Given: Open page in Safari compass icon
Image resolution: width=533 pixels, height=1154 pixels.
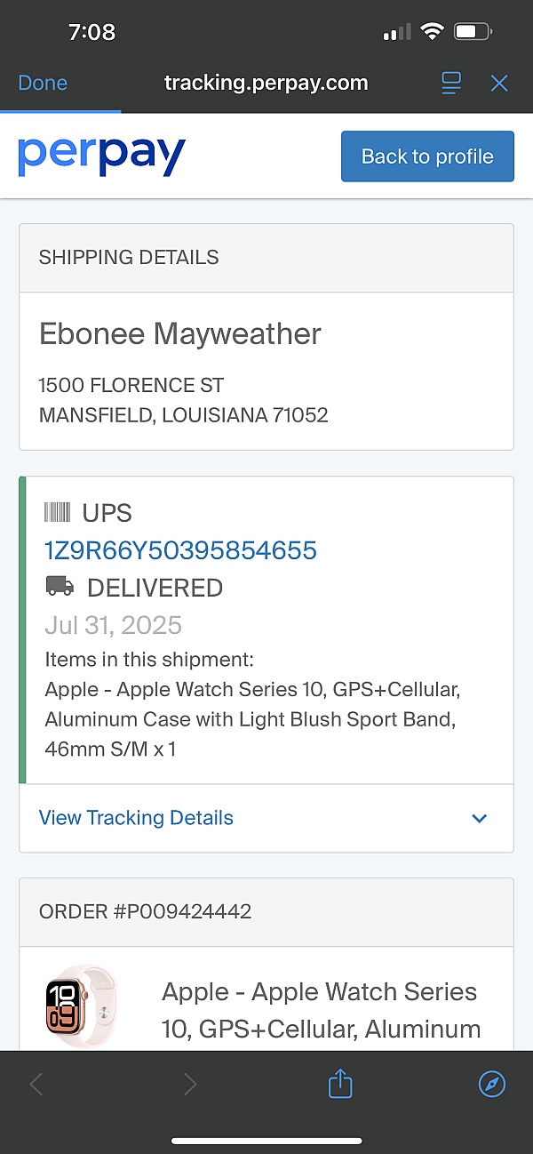Looking at the screenshot, I should pyautogui.click(x=491, y=1084).
